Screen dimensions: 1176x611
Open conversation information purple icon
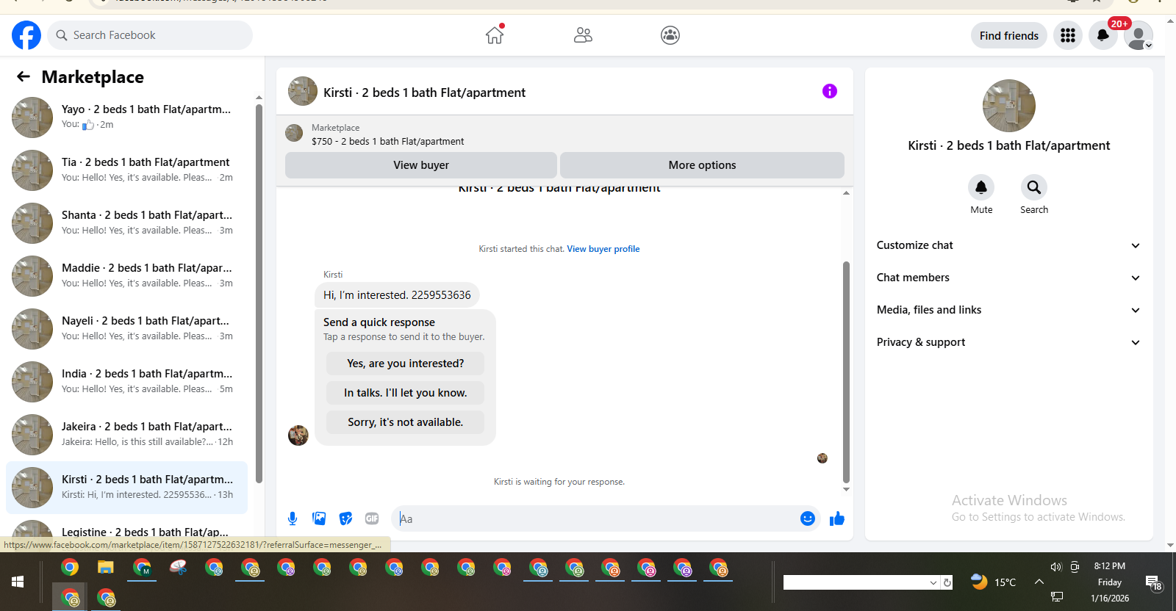[x=830, y=91]
